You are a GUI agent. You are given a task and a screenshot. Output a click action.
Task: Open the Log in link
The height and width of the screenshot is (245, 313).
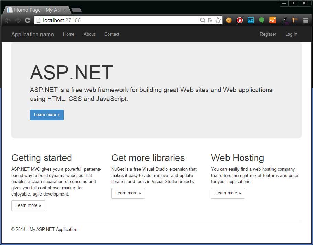tap(291, 34)
